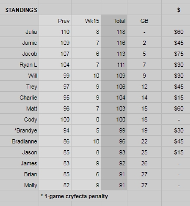
Task: Select Jacob's $75 winnings cell
Action: coord(176,54)
